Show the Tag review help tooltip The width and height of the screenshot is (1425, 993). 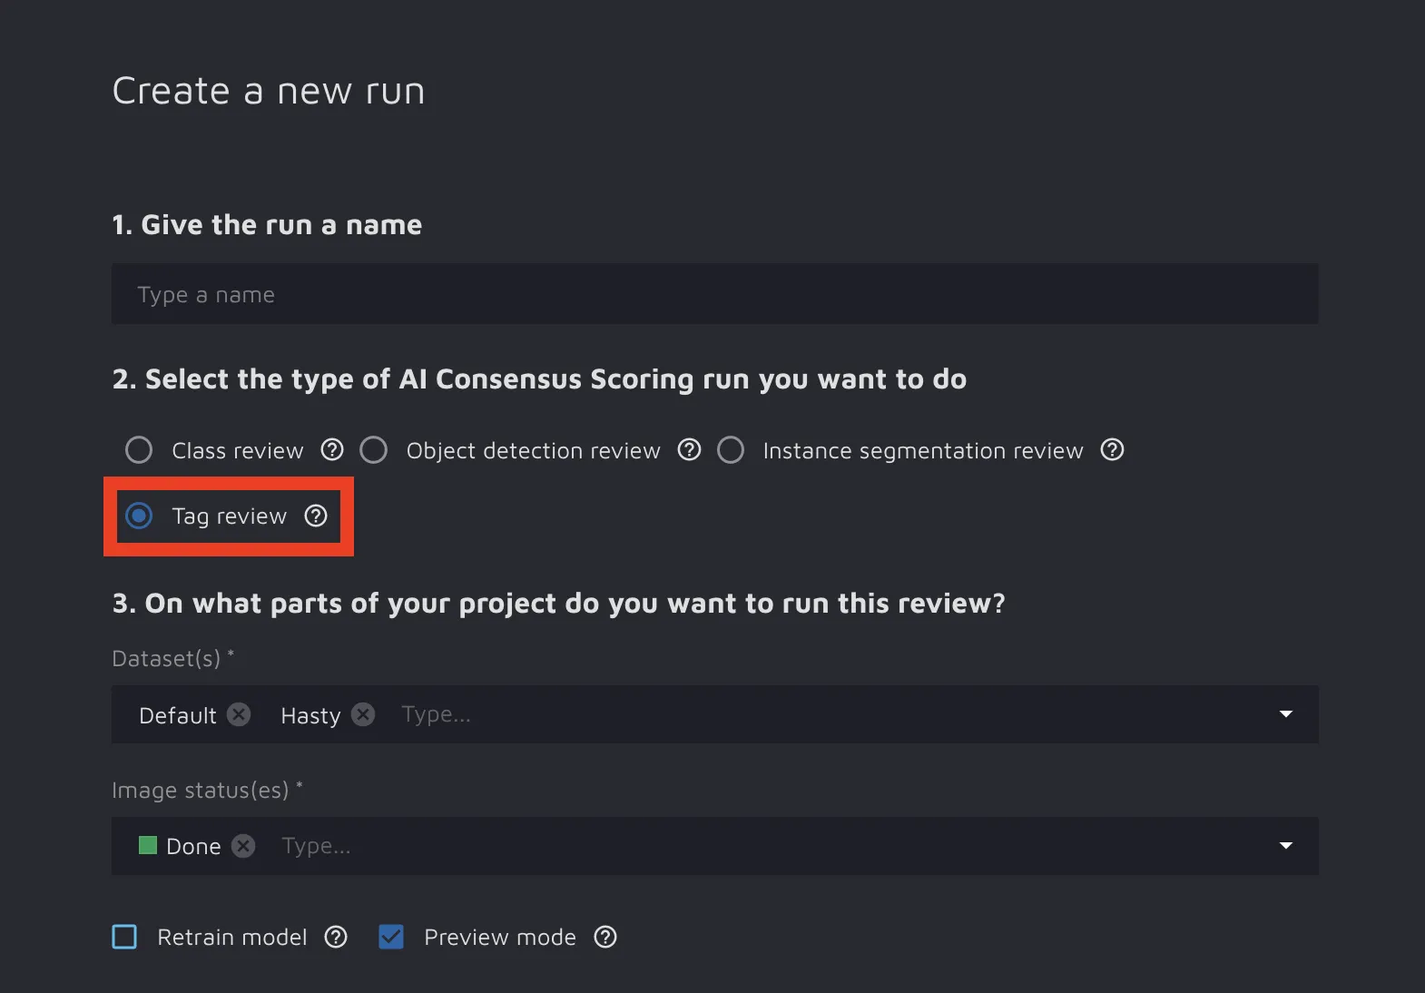click(315, 516)
